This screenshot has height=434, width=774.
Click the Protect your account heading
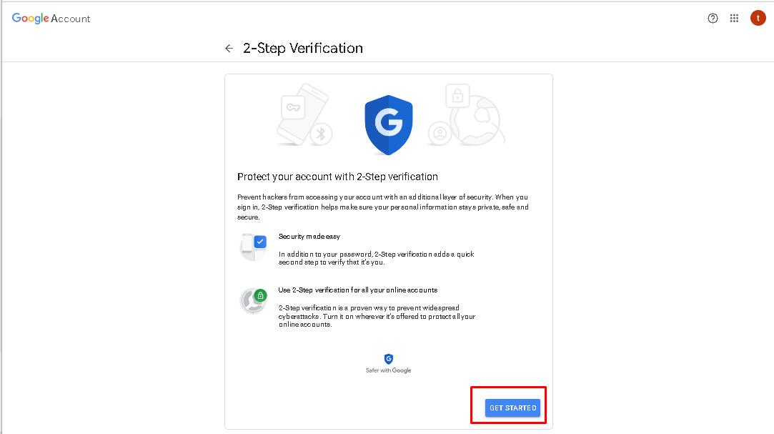(x=337, y=177)
